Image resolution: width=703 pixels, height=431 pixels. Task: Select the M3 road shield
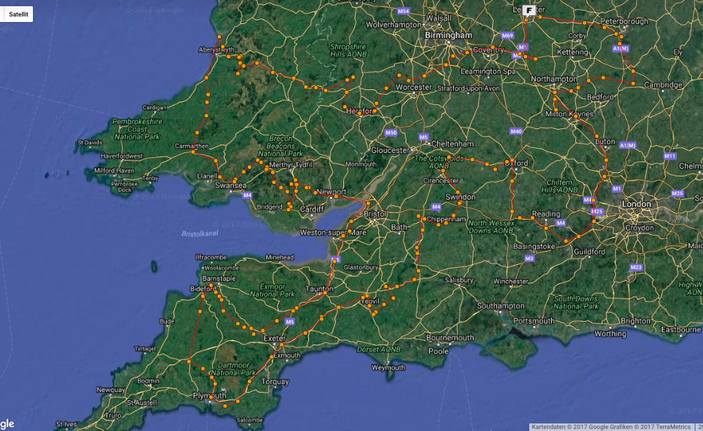click(x=529, y=259)
